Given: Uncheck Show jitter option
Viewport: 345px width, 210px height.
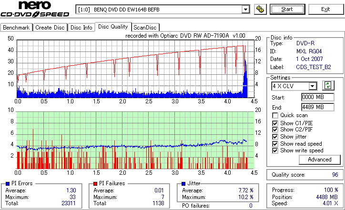Looking at the screenshot, I should [x=275, y=137].
